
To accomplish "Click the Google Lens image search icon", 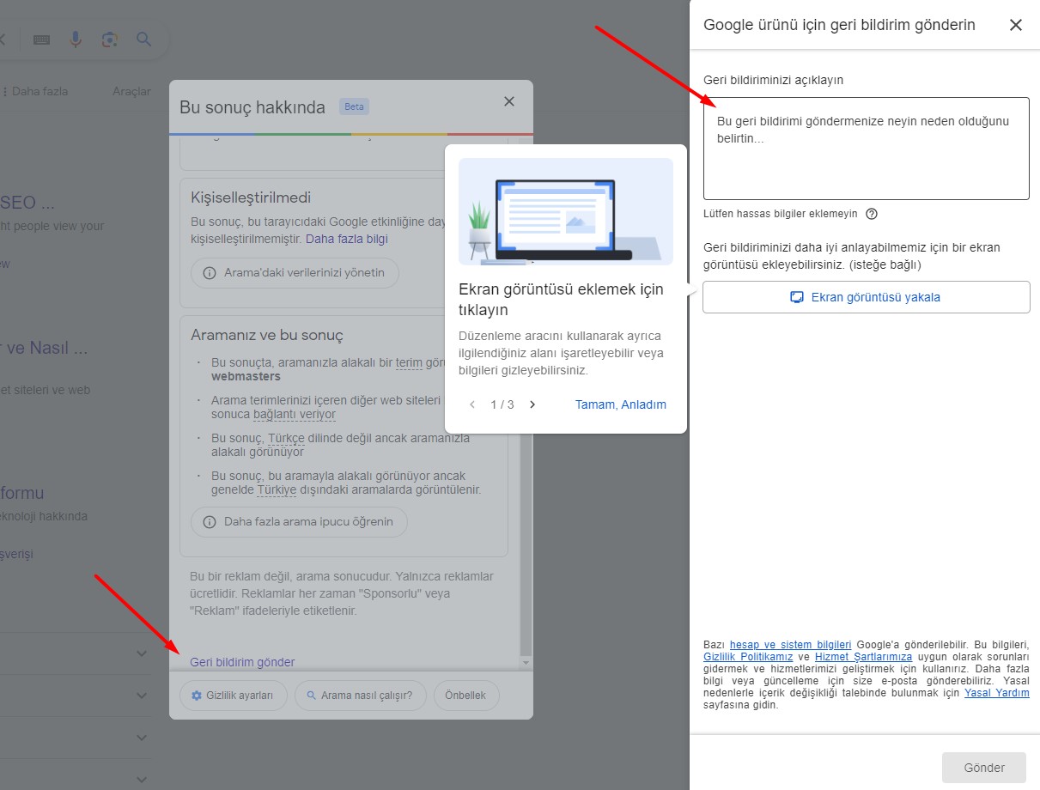I will pos(109,39).
